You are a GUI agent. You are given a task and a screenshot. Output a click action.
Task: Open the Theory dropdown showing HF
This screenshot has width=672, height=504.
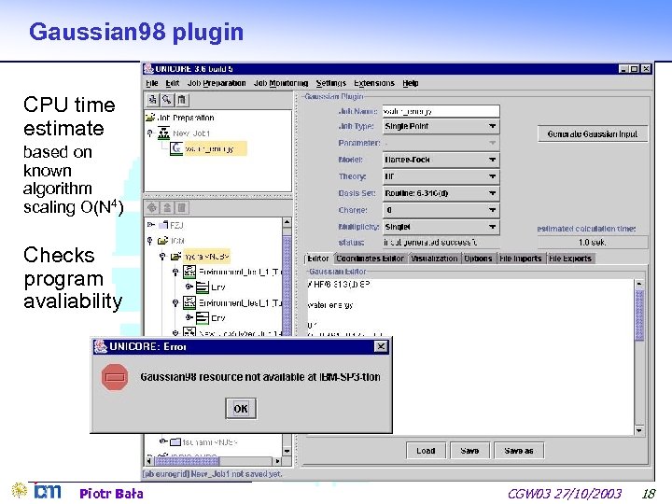point(441,176)
